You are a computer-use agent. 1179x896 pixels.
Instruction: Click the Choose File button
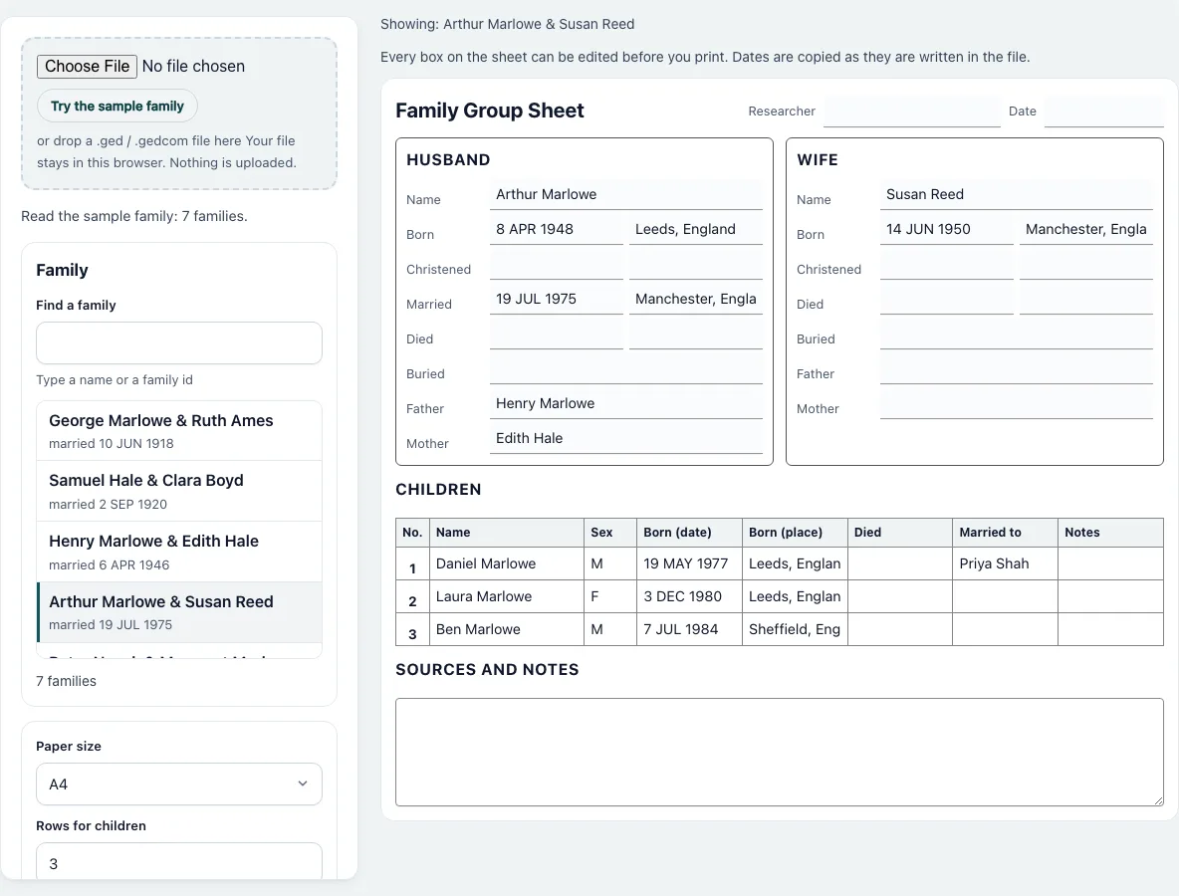pyautogui.click(x=88, y=66)
